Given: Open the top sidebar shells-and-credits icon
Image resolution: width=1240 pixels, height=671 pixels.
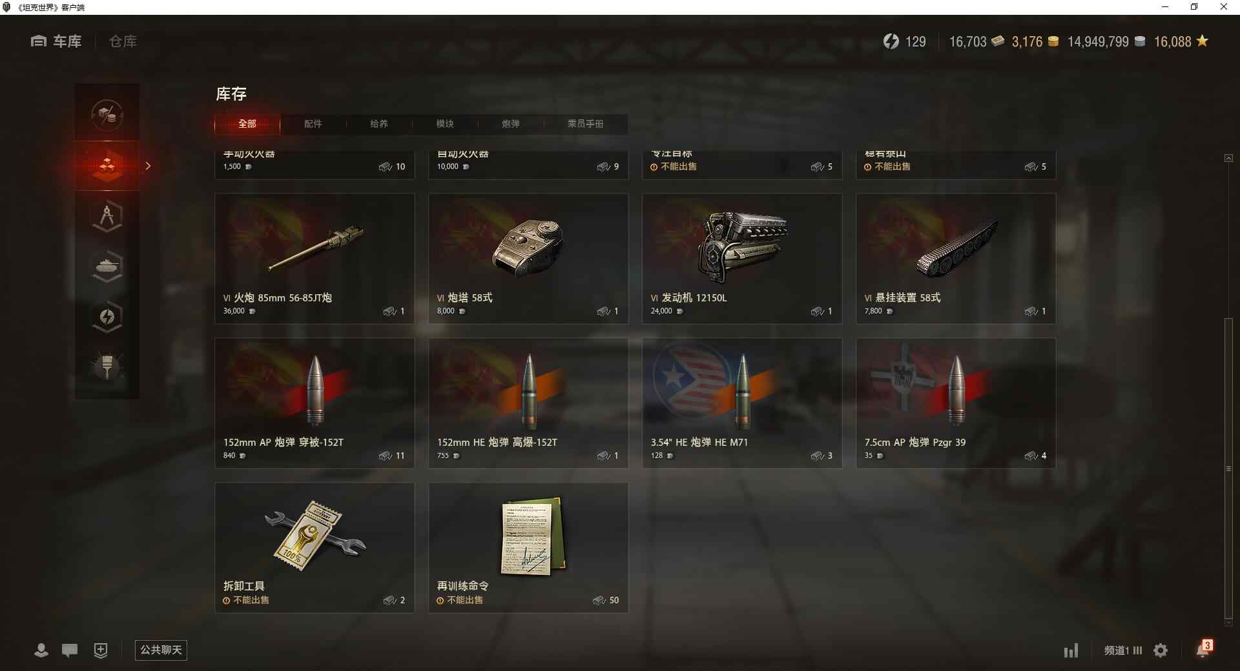Looking at the screenshot, I should click(107, 115).
